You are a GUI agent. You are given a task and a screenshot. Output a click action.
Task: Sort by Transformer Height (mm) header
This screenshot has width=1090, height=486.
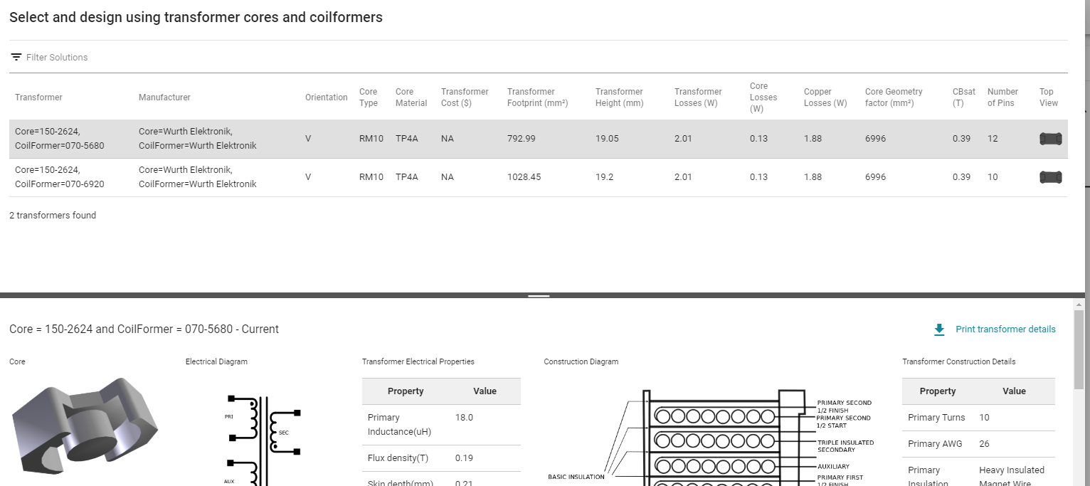(620, 97)
